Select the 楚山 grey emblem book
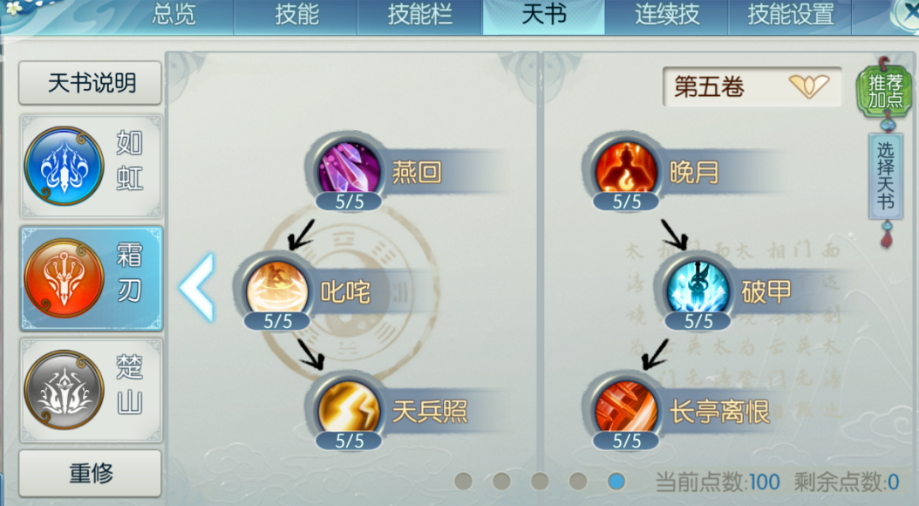 91,390
